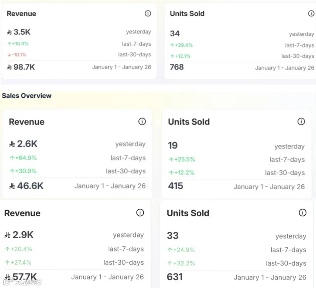Click green up arrow beside +64.9%
The image size is (316, 288).
click(12, 158)
